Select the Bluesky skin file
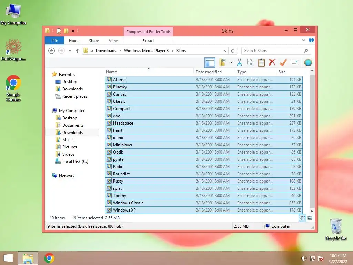353x265 pixels. pyautogui.click(x=204, y=87)
